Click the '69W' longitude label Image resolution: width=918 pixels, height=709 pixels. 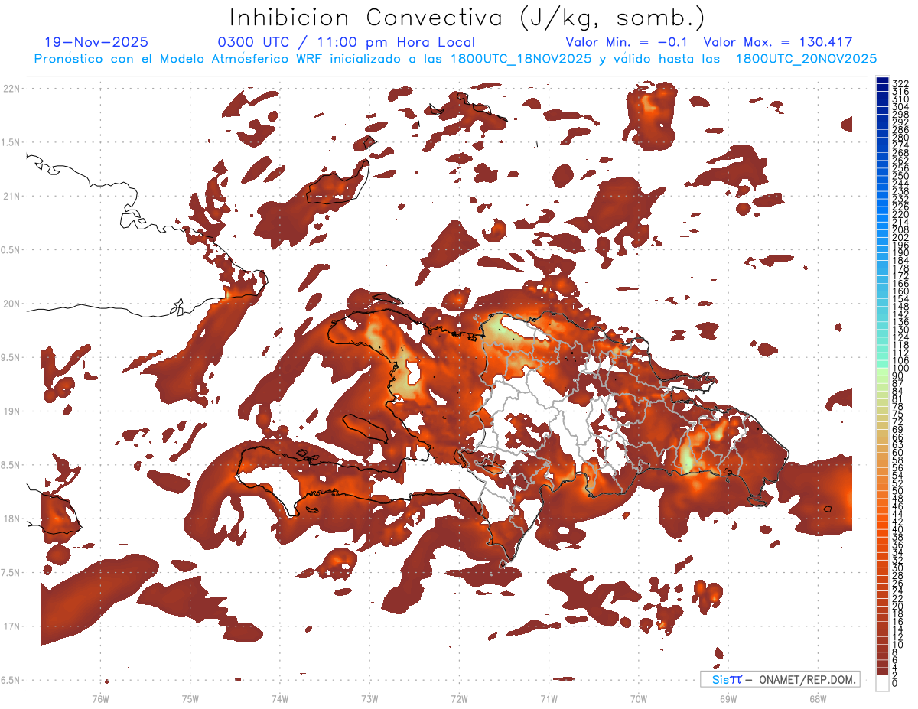click(728, 698)
